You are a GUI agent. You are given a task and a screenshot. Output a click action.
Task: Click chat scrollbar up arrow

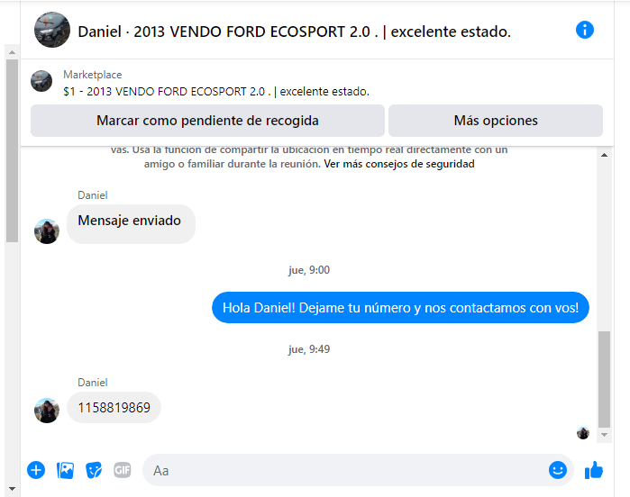click(604, 155)
